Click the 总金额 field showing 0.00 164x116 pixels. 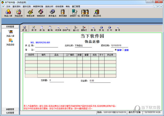coord(100,81)
